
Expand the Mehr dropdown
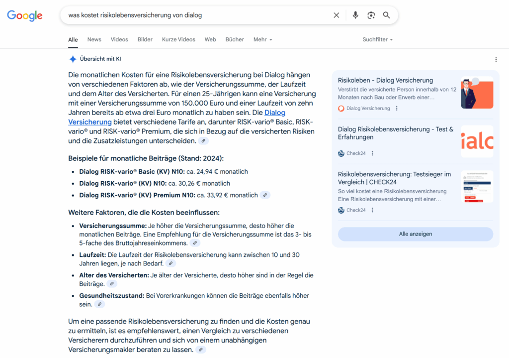coord(262,39)
